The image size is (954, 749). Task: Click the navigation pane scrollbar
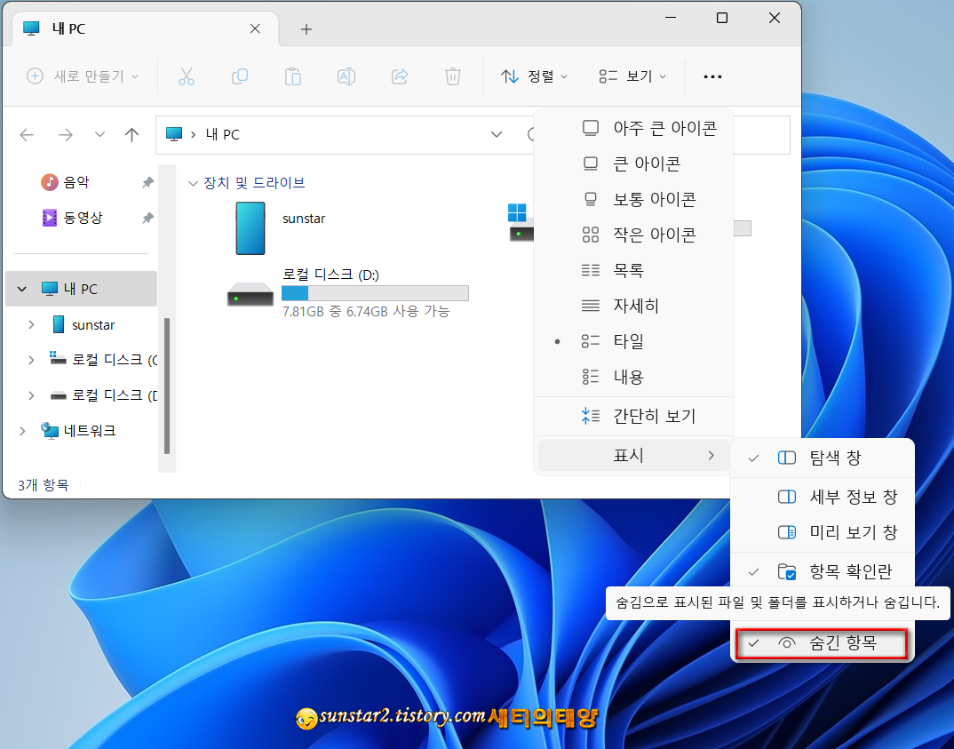click(x=167, y=386)
